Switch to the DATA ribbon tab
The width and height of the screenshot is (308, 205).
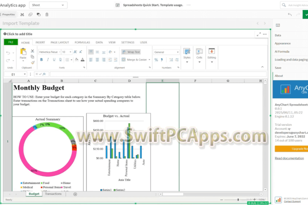click(x=99, y=42)
